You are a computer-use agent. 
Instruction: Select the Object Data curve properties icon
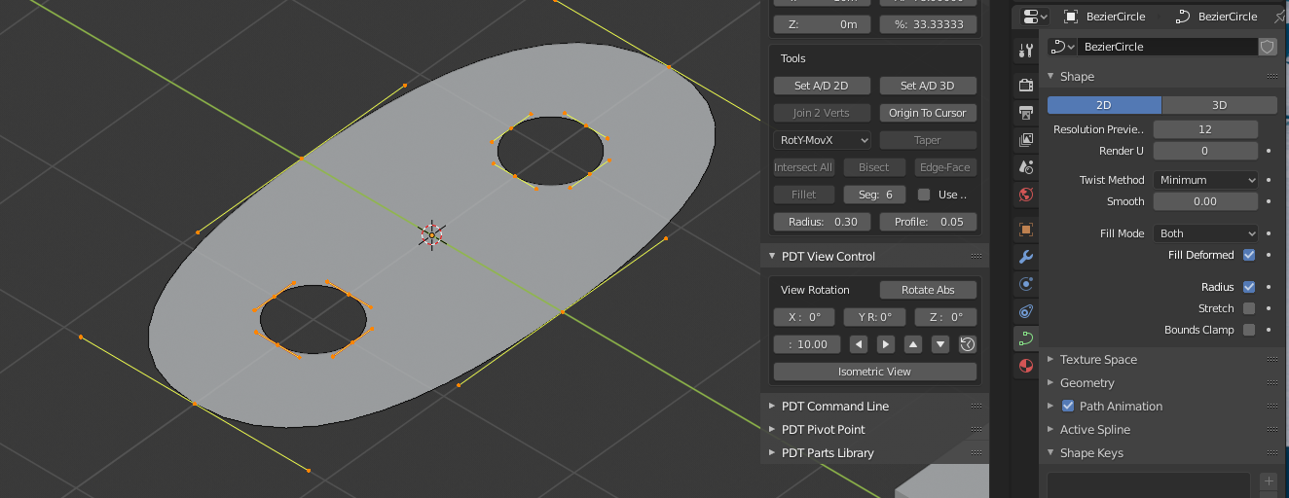(x=1025, y=338)
